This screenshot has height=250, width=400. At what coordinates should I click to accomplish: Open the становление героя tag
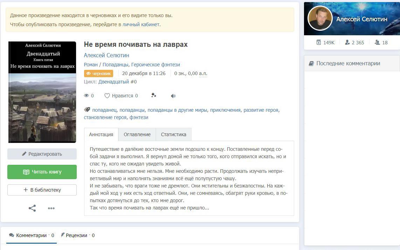[105, 117]
